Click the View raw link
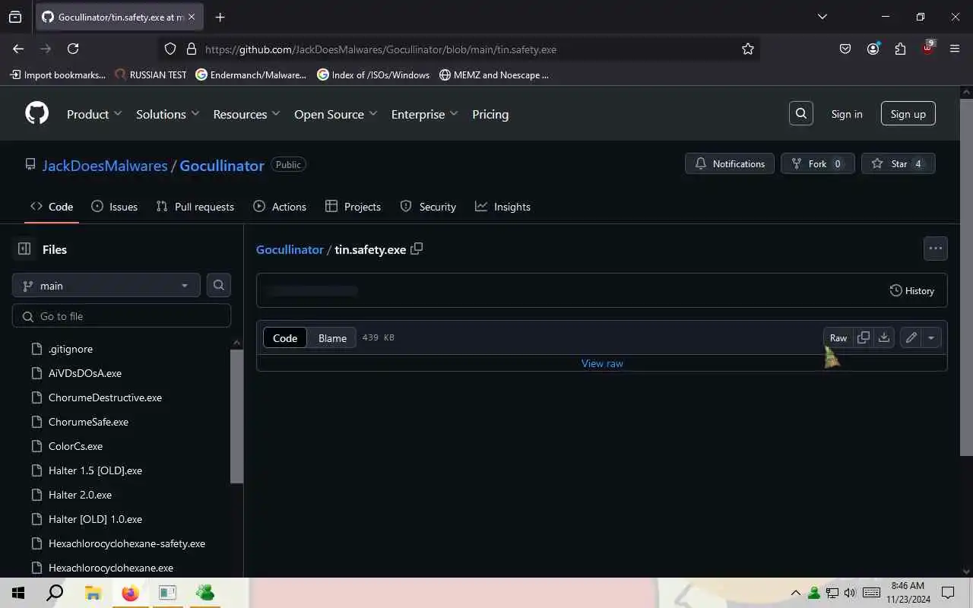 (x=602, y=363)
